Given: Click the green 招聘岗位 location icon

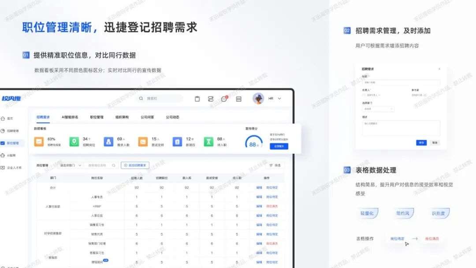Looking at the screenshot, I should click(74, 141).
